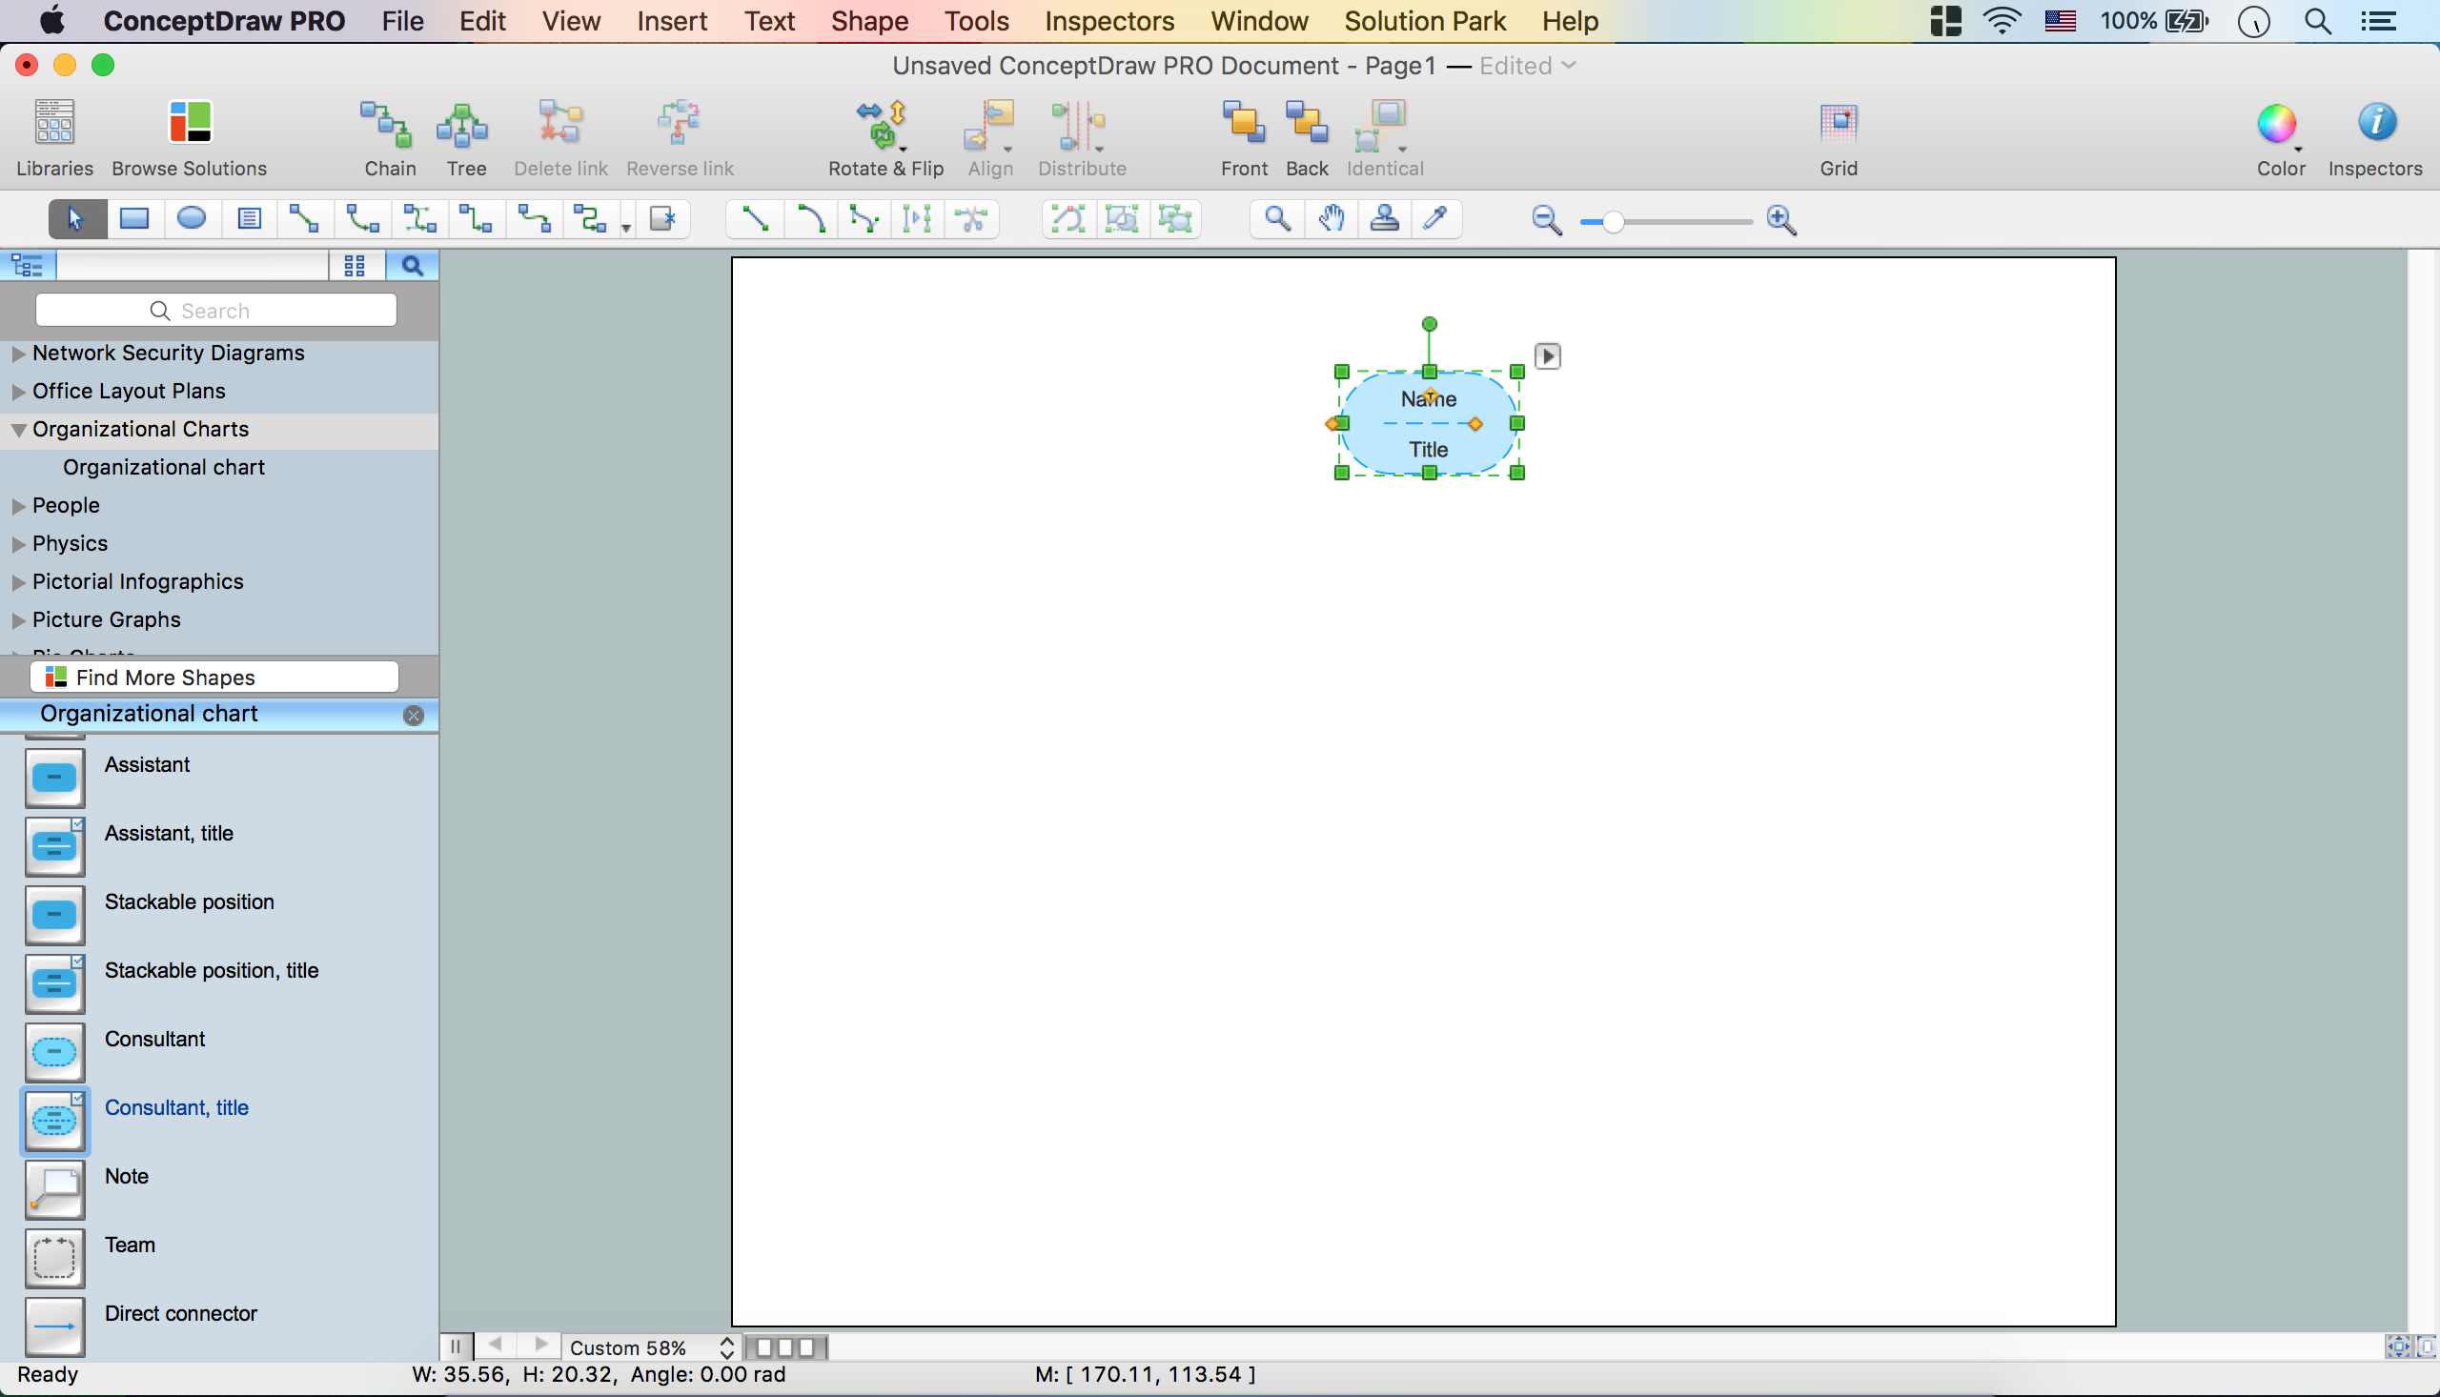
Task: Close the Organizational chart library
Action: point(414,715)
